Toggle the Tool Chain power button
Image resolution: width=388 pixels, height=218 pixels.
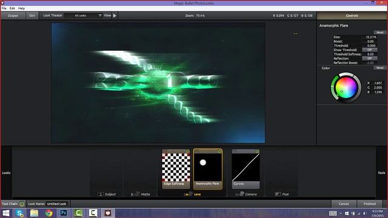[x=22, y=204]
